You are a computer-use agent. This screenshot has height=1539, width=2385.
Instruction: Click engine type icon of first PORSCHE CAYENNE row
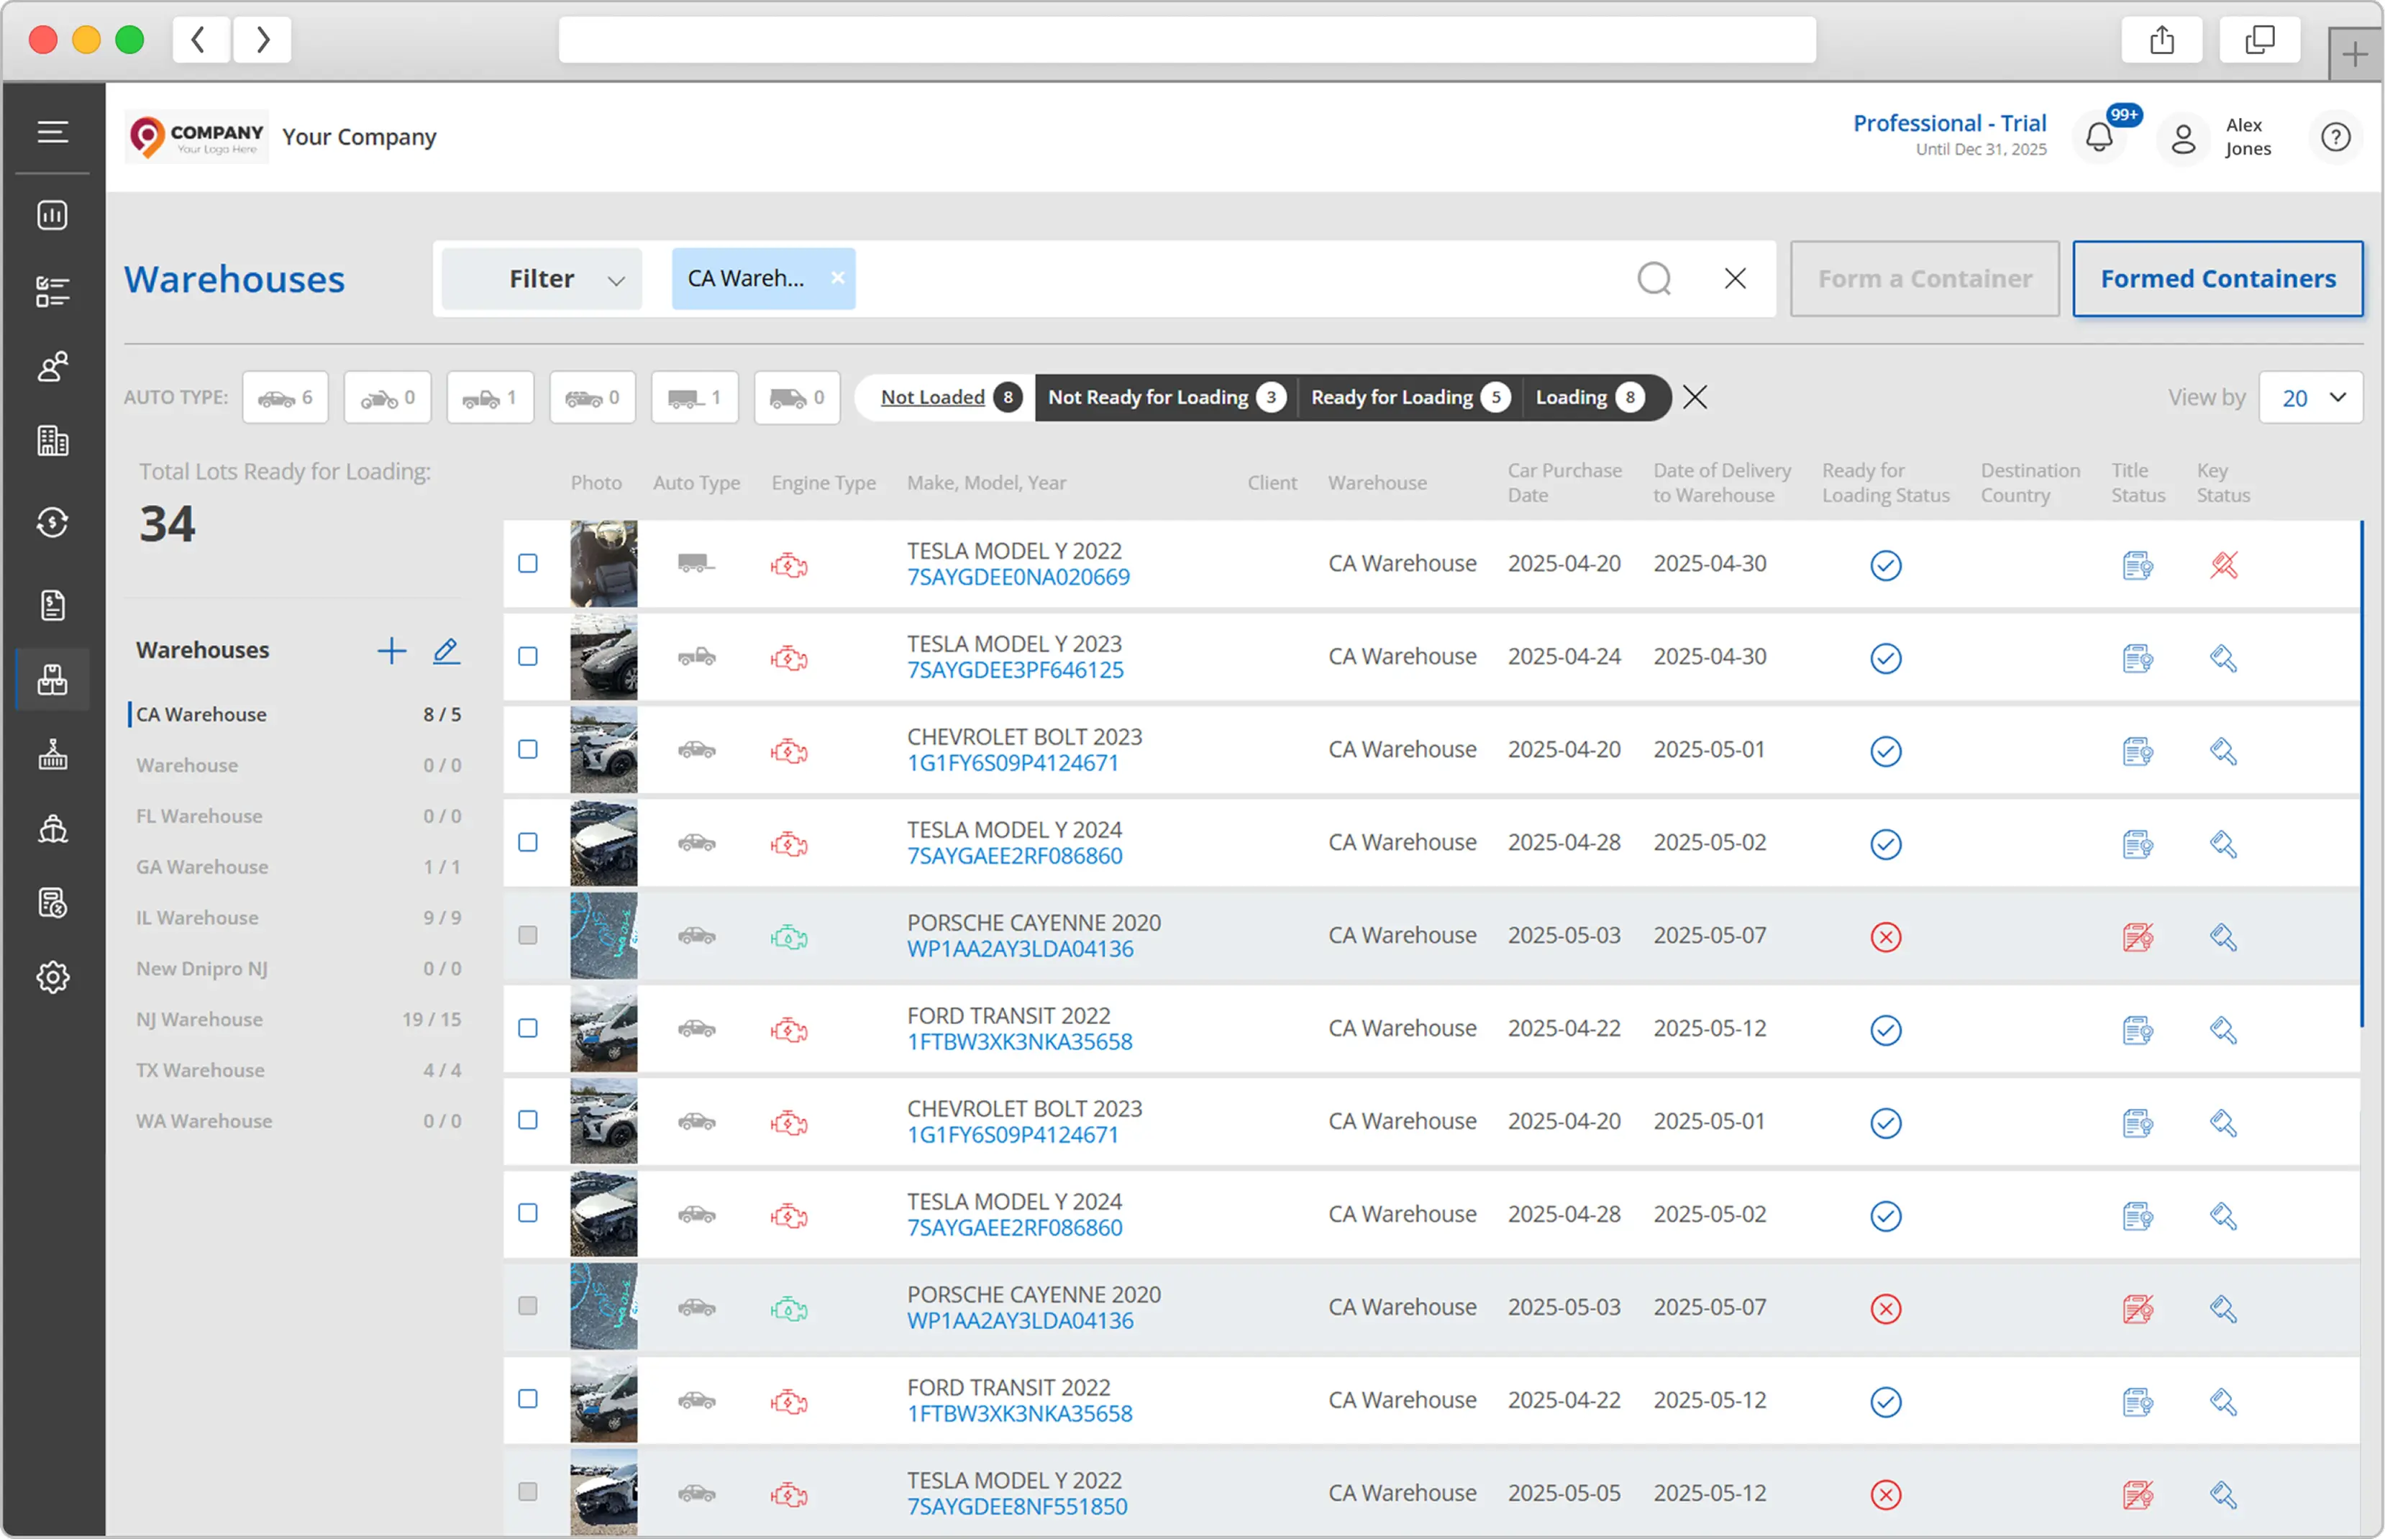789,937
